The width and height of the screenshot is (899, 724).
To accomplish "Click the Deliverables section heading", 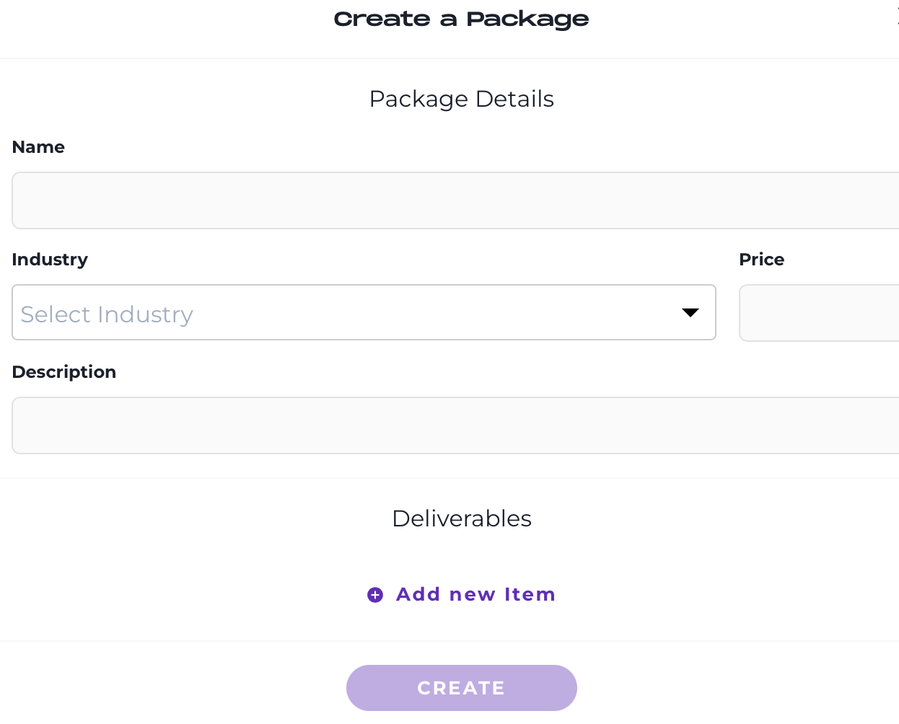I will [x=462, y=518].
